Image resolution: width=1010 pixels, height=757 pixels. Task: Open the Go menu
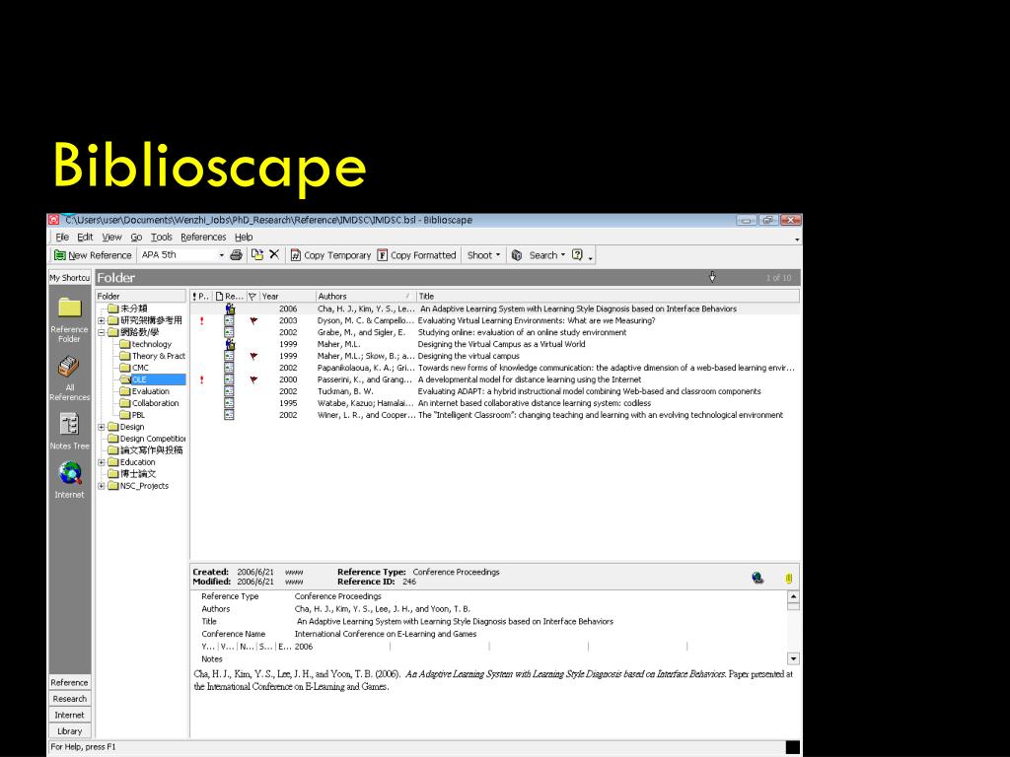136,237
